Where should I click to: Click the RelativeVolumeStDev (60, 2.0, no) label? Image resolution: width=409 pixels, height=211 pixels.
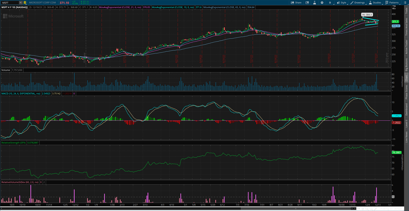point(20,182)
